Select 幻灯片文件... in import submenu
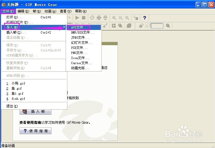 coord(84,43)
